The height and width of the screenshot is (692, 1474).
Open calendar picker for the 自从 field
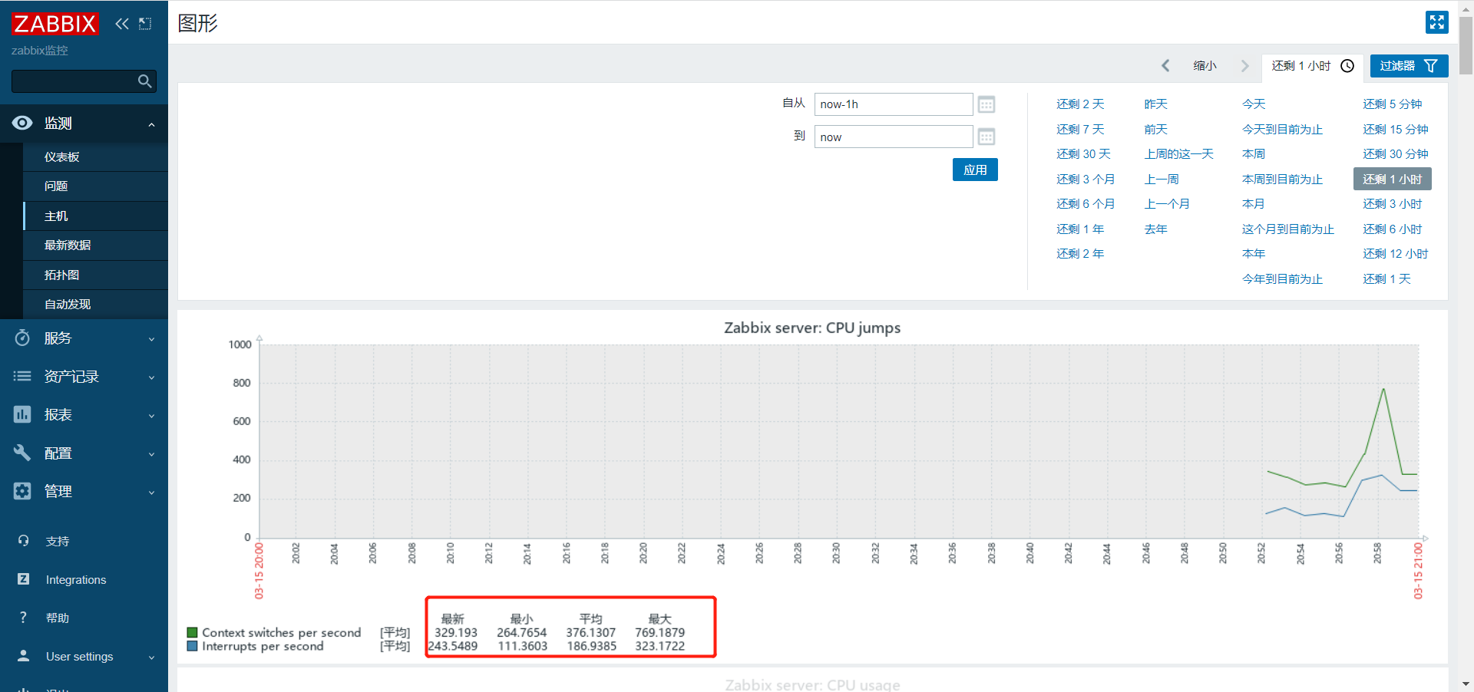[987, 104]
